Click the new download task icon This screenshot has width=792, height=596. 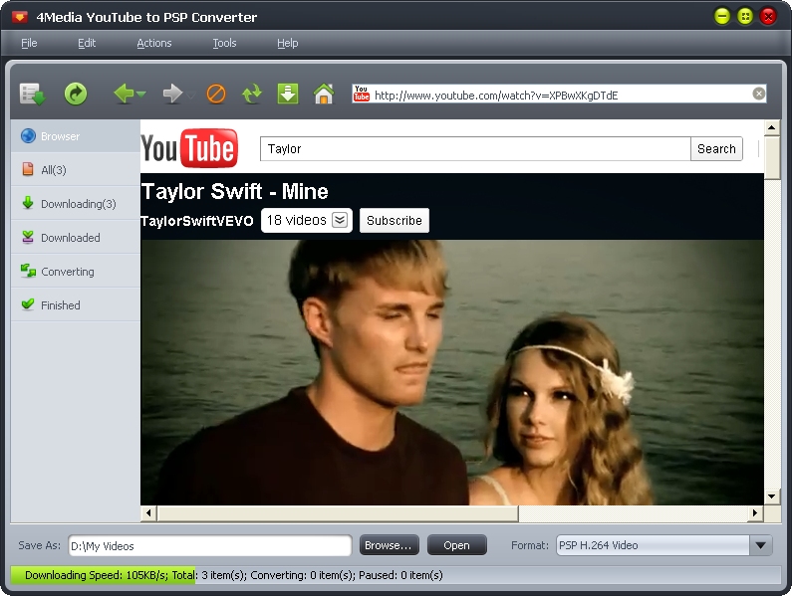[33, 94]
